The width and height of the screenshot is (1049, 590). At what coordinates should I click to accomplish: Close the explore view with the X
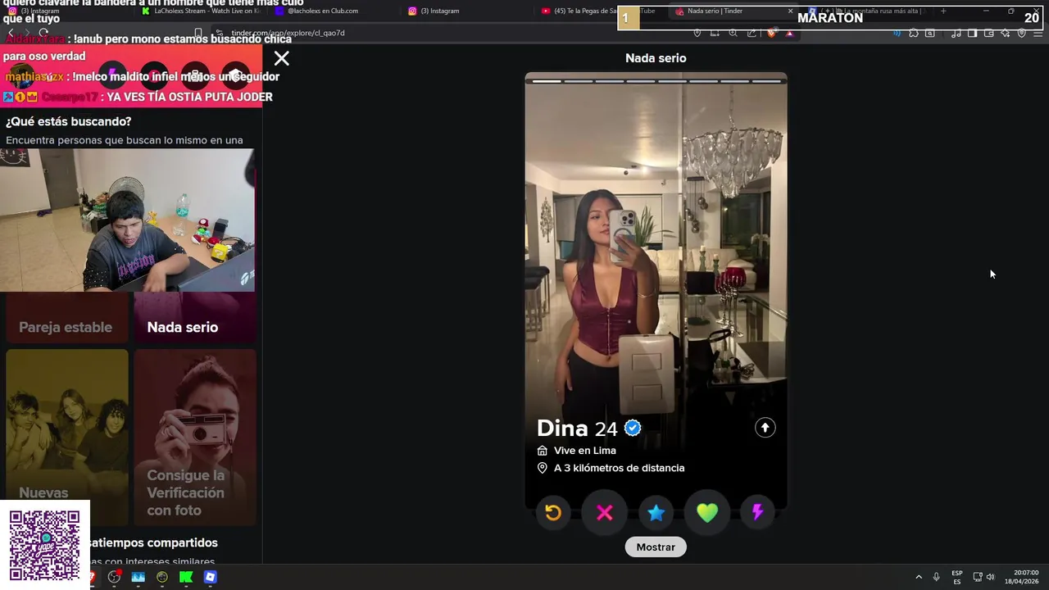[282, 58]
